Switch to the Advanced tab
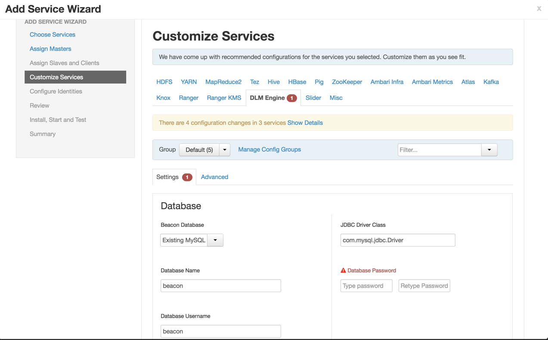The width and height of the screenshot is (548, 340). [x=214, y=177]
